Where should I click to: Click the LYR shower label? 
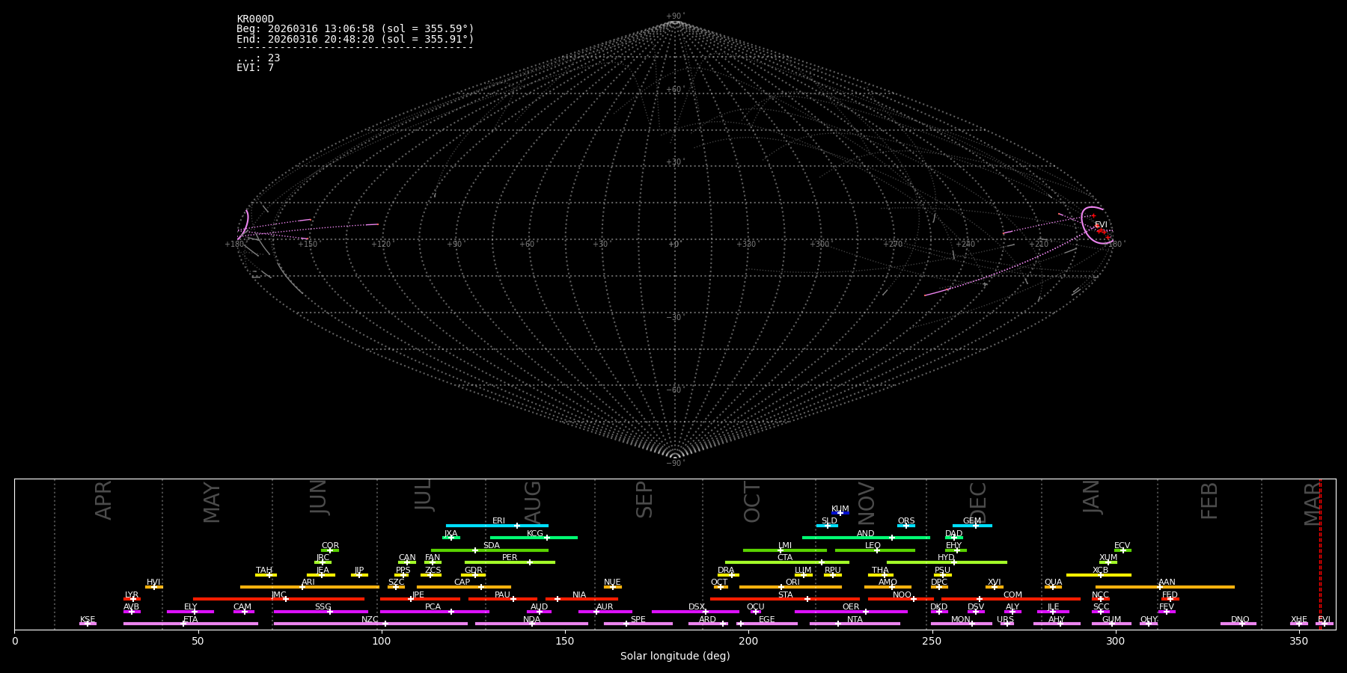coord(132,595)
